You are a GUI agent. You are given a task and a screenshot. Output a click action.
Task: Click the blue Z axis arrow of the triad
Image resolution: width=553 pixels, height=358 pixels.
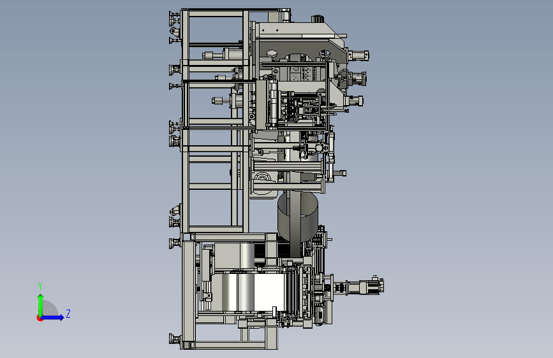52,317
